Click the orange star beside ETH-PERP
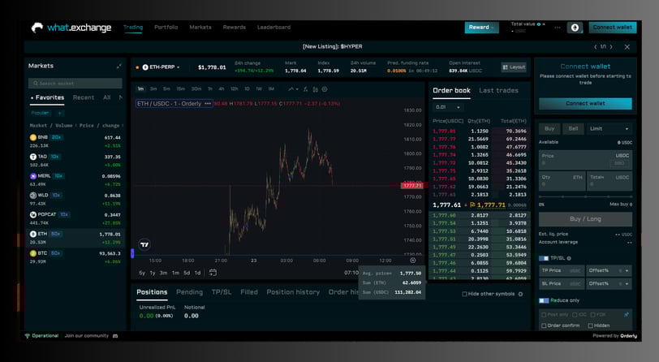659x362 pixels. (137, 67)
